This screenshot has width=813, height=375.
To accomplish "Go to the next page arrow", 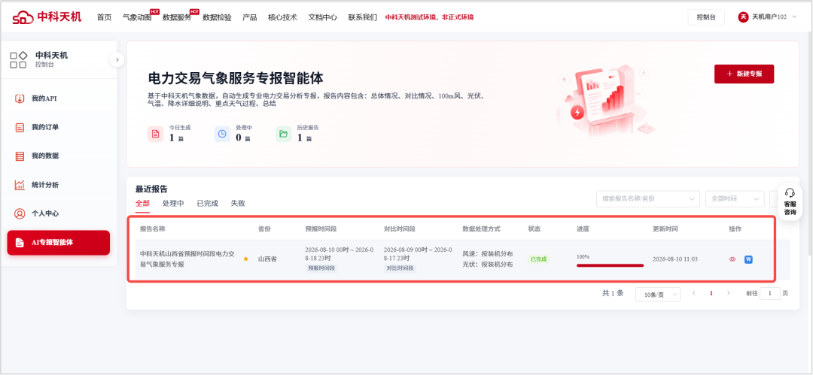I will pos(729,293).
